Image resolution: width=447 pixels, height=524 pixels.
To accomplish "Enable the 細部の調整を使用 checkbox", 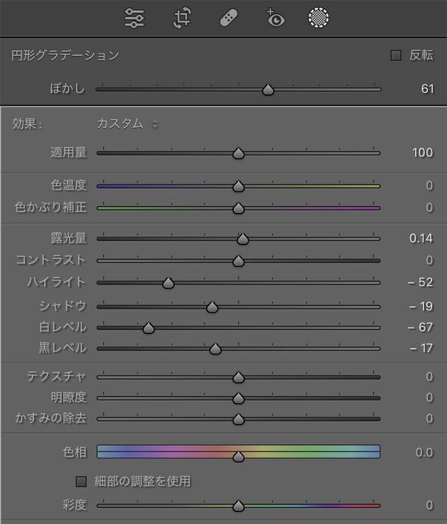I will 81,482.
